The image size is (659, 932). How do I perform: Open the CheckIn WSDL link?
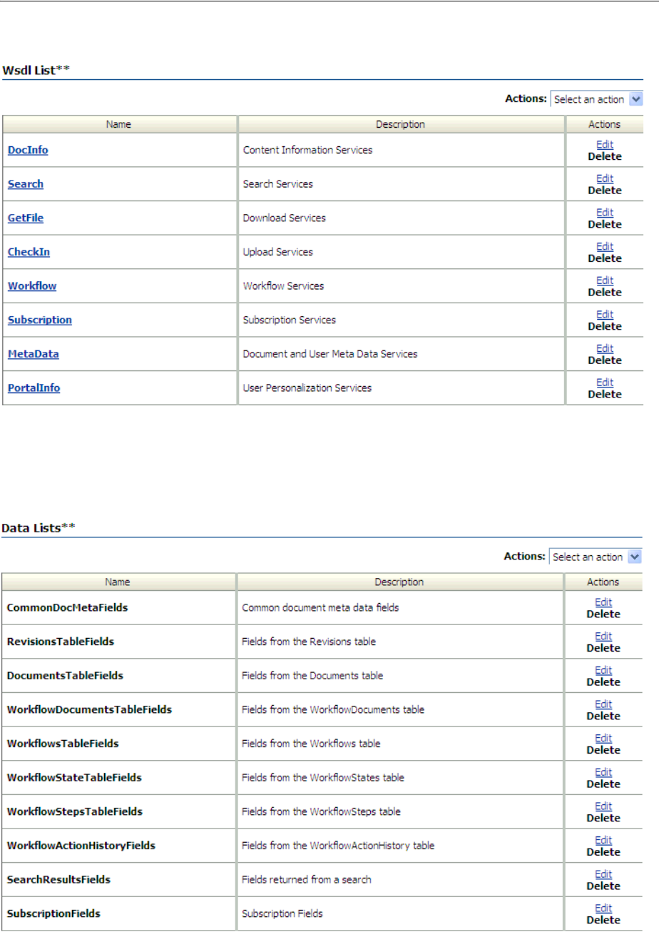coord(29,252)
